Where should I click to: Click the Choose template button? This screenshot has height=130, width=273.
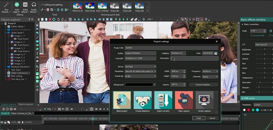tap(204, 85)
